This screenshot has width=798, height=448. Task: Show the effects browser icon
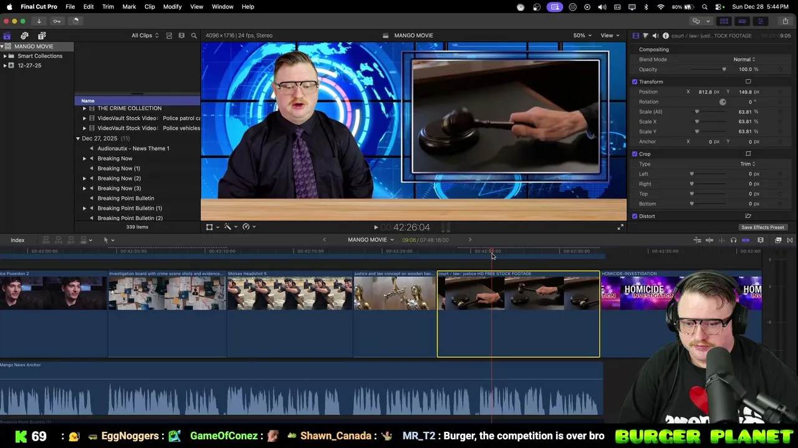coord(778,240)
